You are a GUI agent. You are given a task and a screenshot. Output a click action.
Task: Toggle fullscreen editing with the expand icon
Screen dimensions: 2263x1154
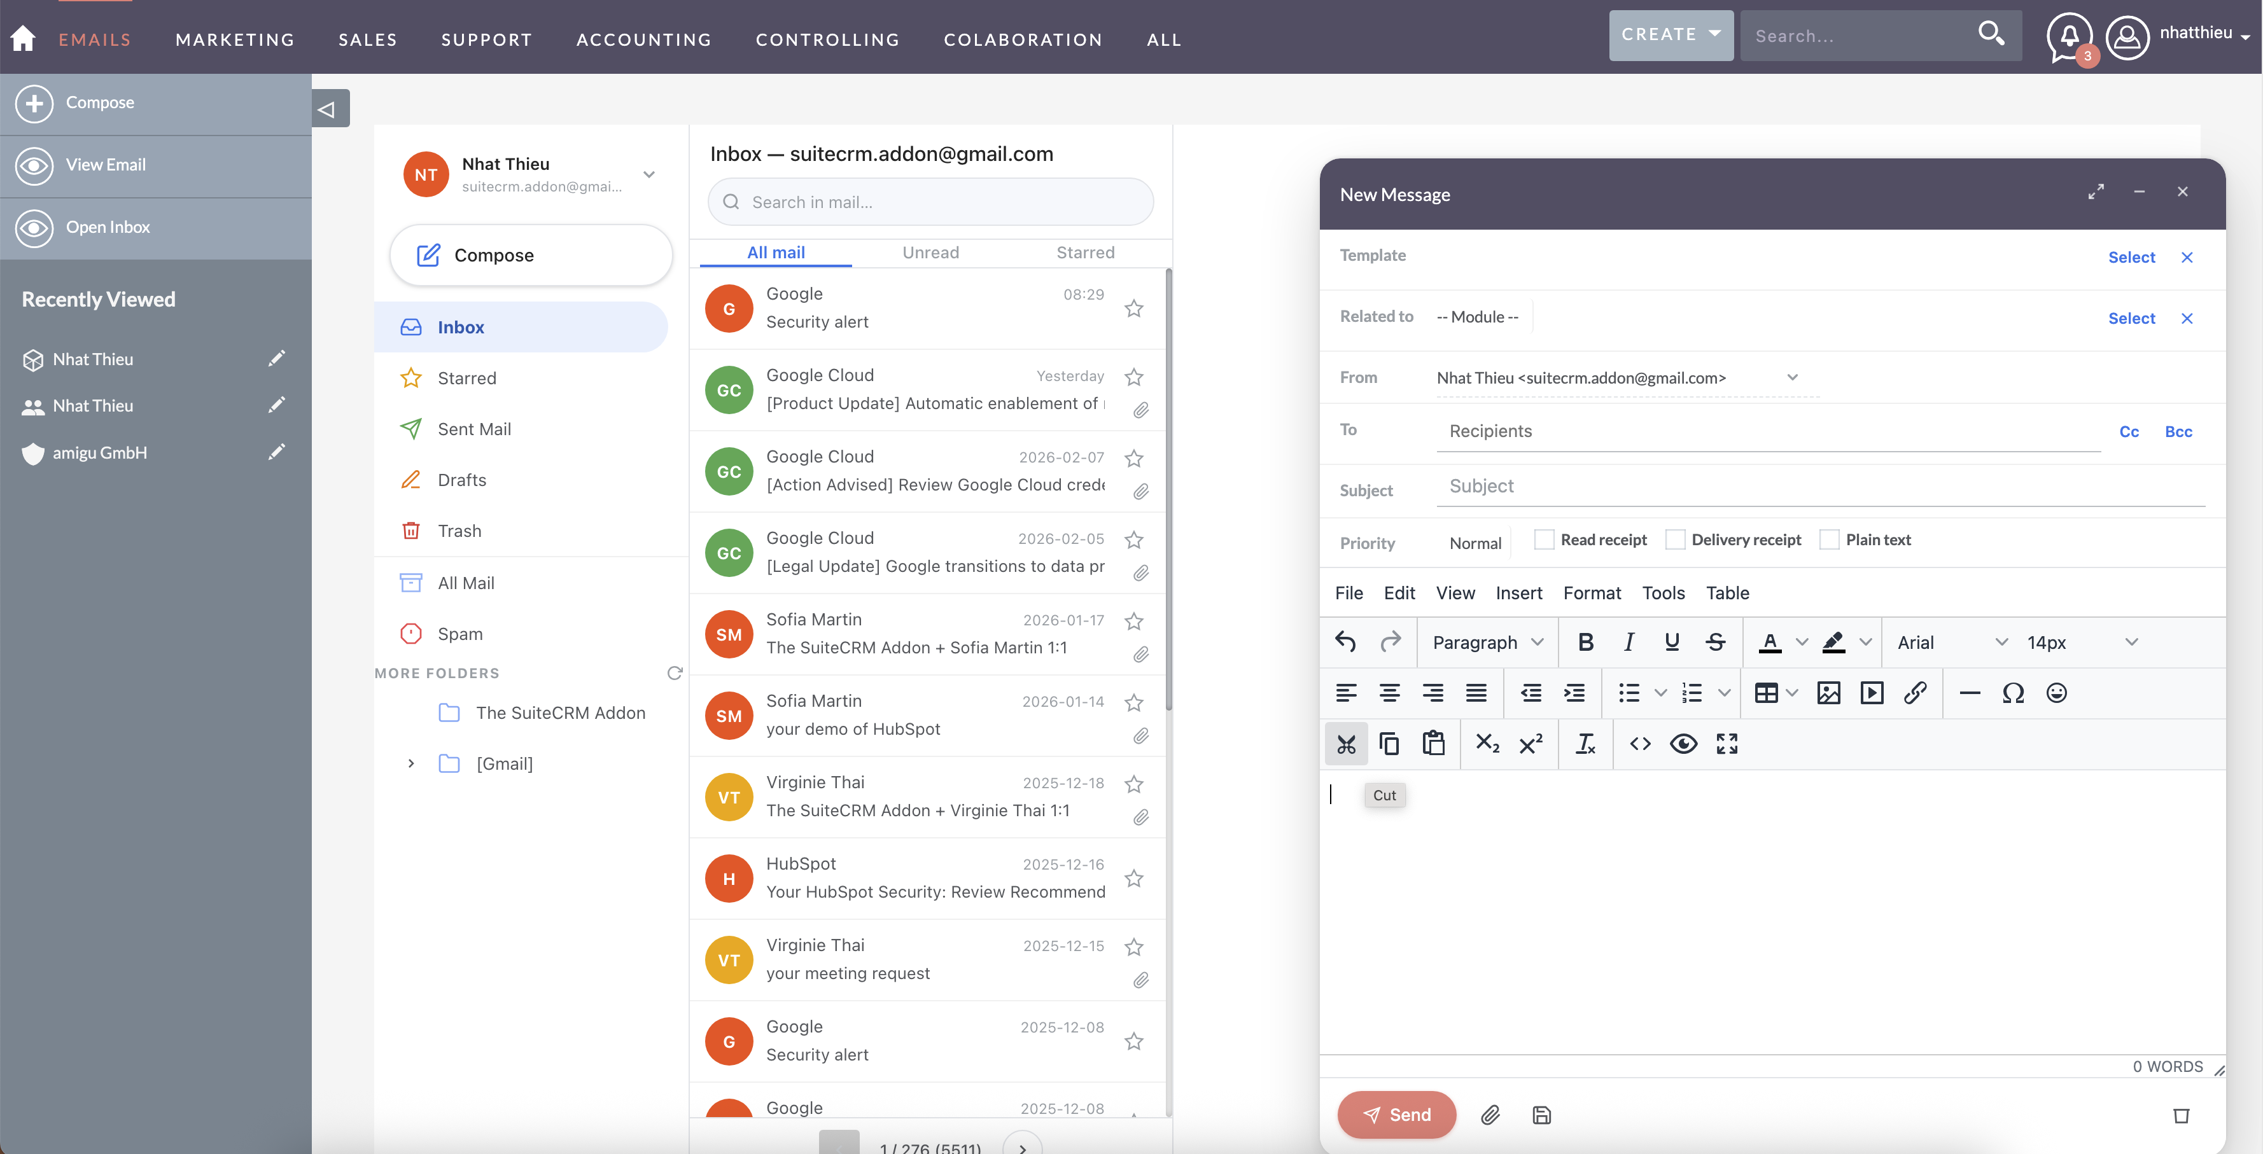(1727, 744)
